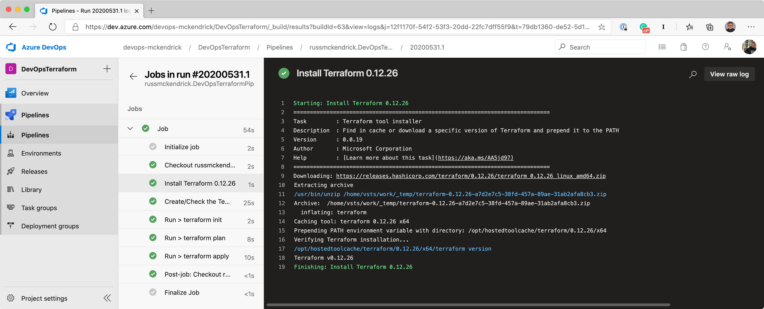This screenshot has height=309, width=764.
Task: Click the Pipelines breadcrumb
Action: pos(280,47)
